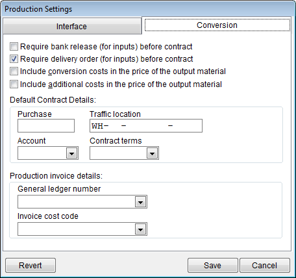Image resolution: width=296 pixels, height=278 pixels.
Task: Click the Default Contract Details label
Action: 53,100
